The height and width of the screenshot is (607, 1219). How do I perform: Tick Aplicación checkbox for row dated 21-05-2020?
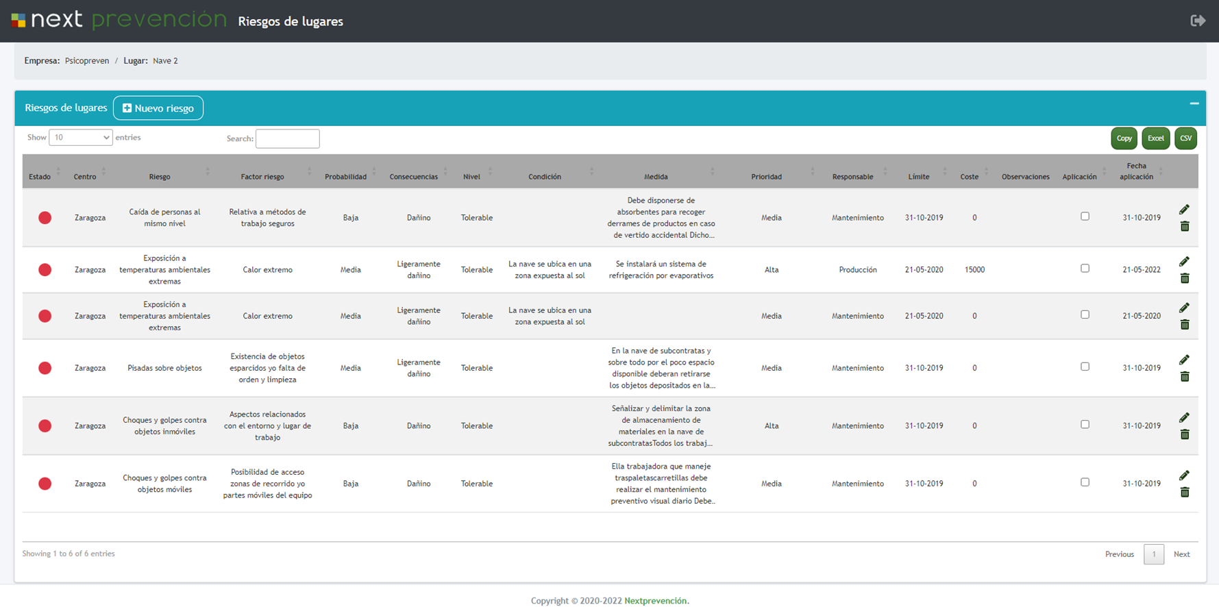(x=1085, y=314)
